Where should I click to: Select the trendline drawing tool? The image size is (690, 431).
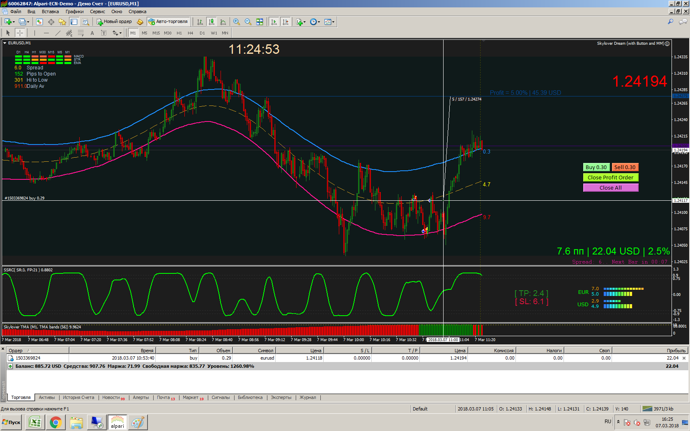[x=57, y=33]
